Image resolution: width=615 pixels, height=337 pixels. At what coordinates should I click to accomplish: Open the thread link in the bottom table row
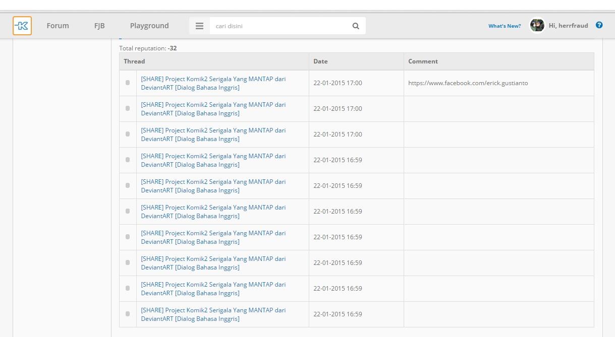click(x=213, y=314)
